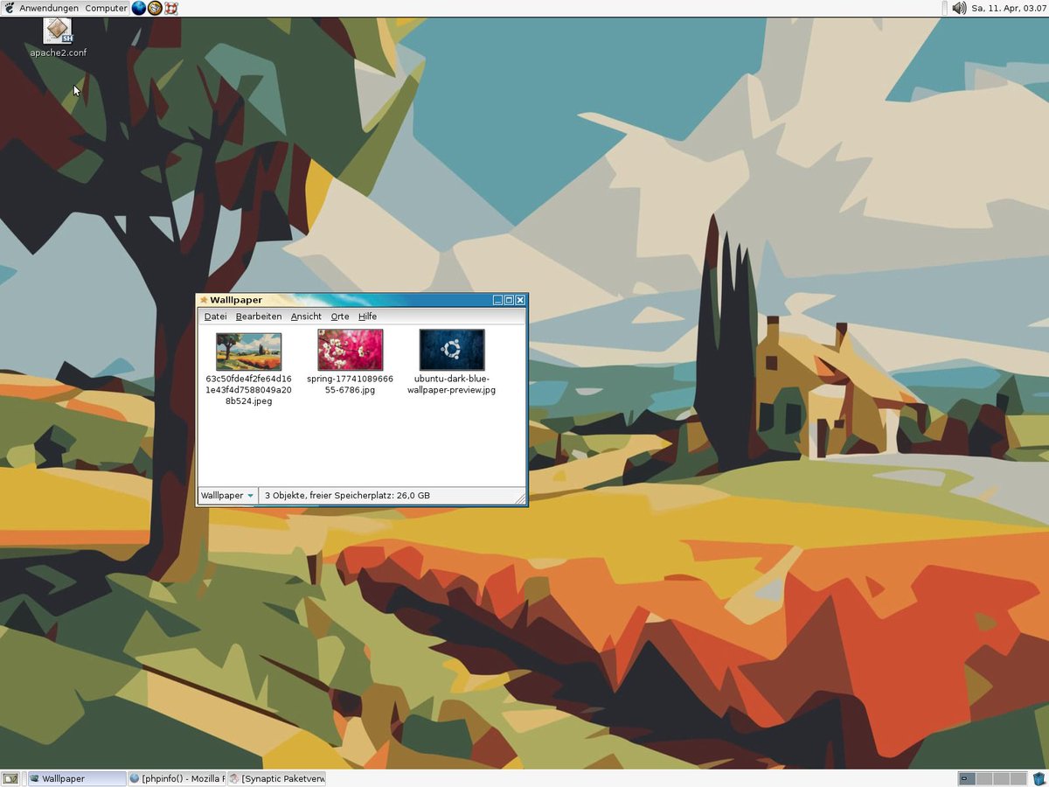
Task: Open the Ansicht menu
Action: click(x=306, y=317)
